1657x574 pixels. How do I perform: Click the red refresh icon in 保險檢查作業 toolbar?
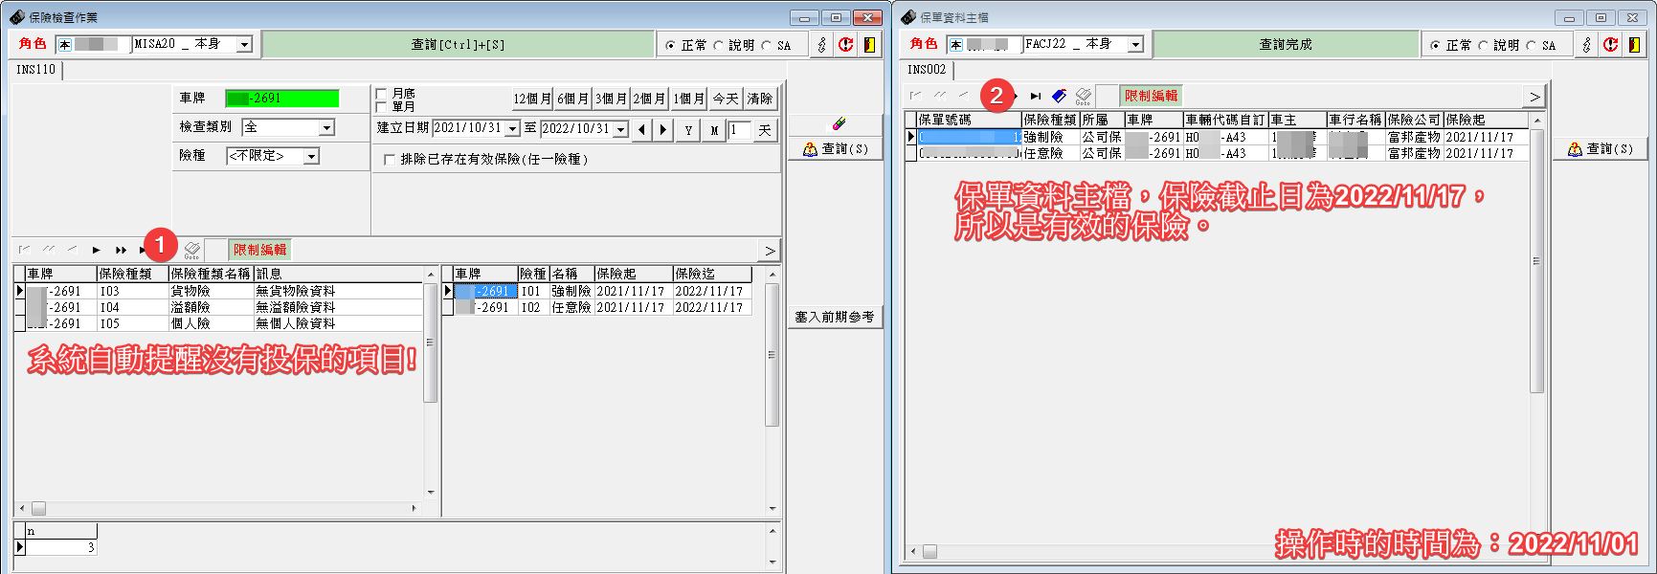[x=846, y=44]
